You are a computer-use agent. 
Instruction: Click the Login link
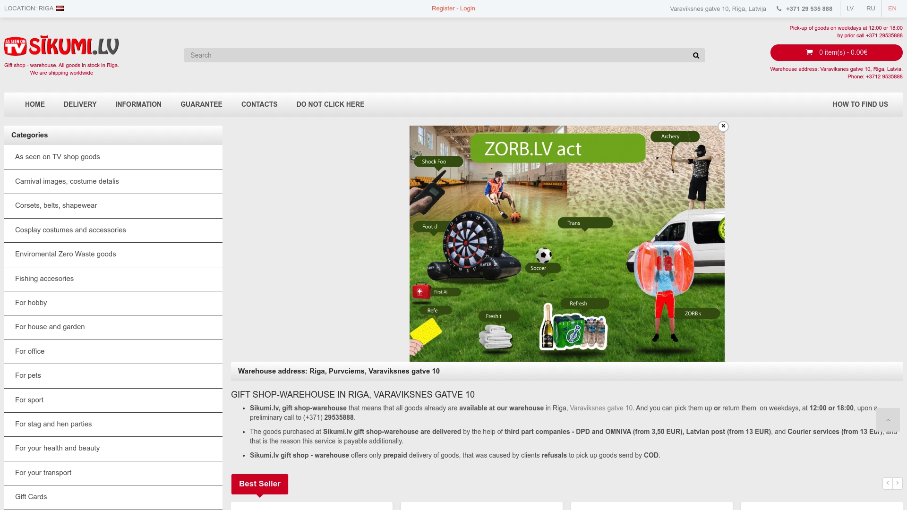468,8
